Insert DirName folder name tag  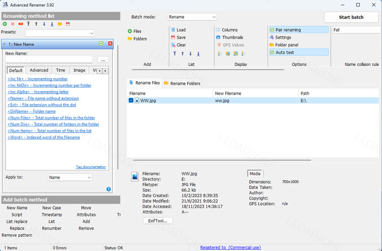pyautogui.click(x=32, y=111)
